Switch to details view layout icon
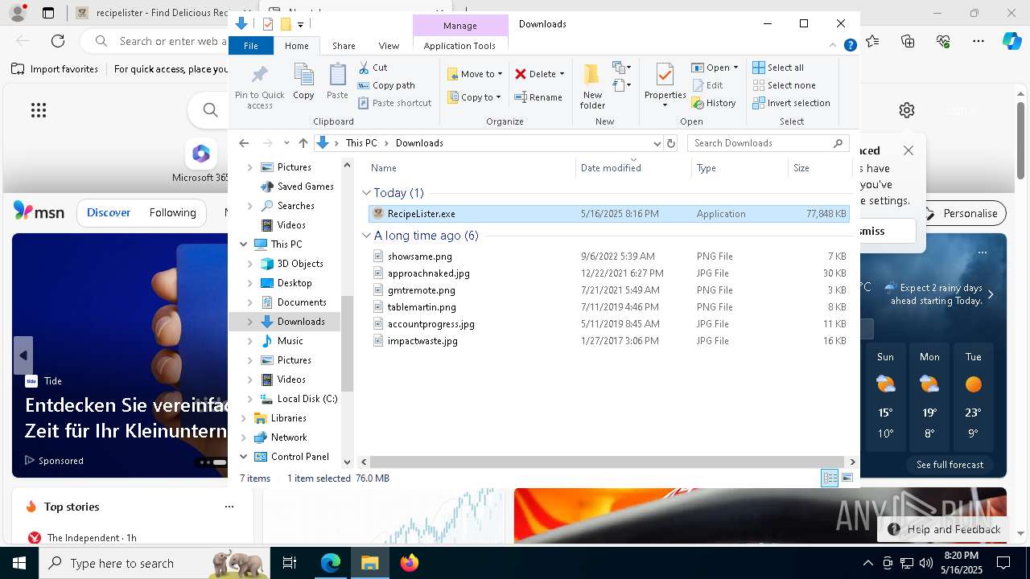Screen dimensions: 1030x579 tap(830, 478)
